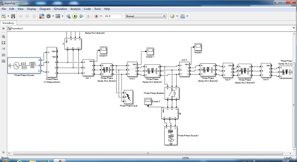Screen dimensions: 297x162
Task: Expand the Model Advisor checkmark dropdown arrow
Action: (x=177, y=16)
